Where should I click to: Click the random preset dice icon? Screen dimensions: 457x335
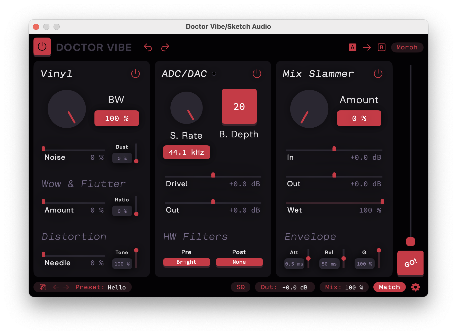tap(43, 287)
